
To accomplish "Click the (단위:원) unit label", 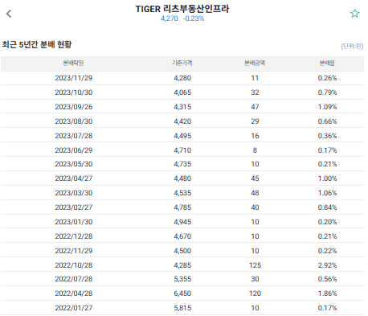I will (352, 46).
